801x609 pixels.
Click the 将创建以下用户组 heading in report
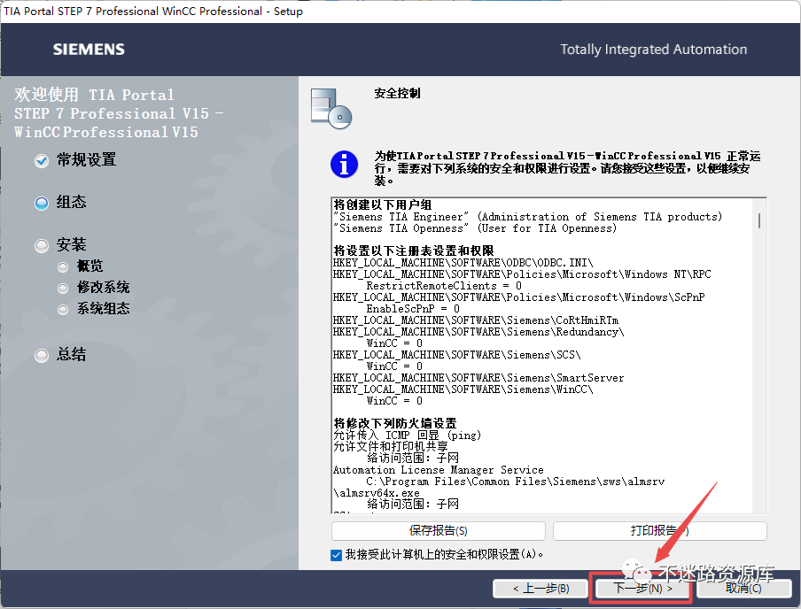click(x=383, y=204)
